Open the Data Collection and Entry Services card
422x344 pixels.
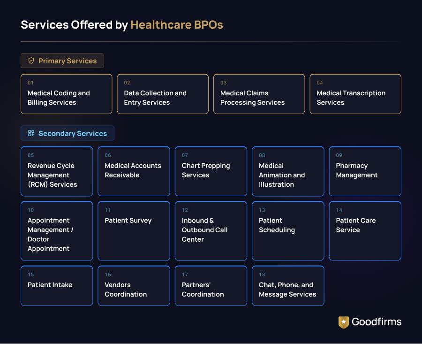click(x=162, y=94)
